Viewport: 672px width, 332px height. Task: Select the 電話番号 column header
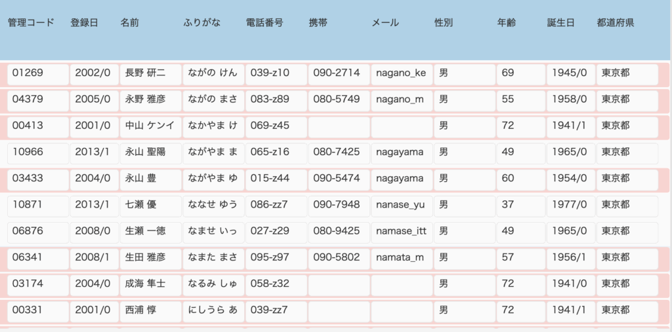(x=264, y=23)
